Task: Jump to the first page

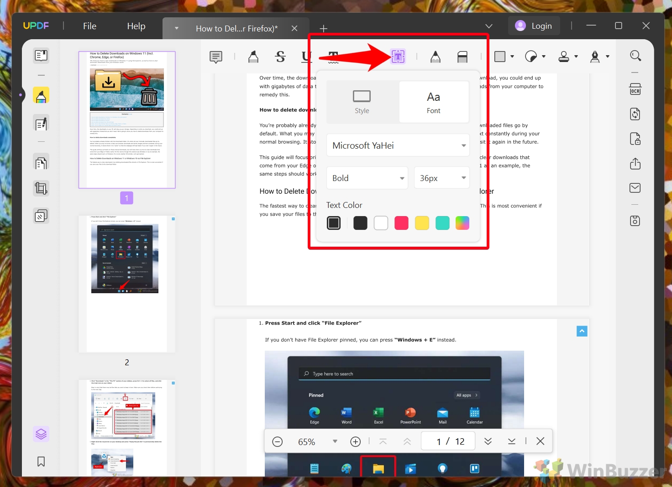Action: coord(383,441)
